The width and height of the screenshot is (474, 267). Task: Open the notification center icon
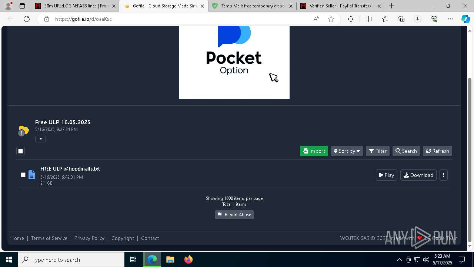(462, 260)
